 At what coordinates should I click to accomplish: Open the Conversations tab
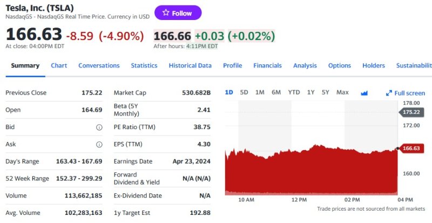pos(99,66)
